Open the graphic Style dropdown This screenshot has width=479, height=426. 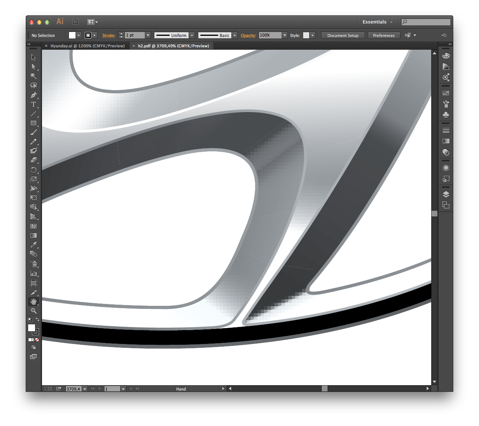pos(313,35)
